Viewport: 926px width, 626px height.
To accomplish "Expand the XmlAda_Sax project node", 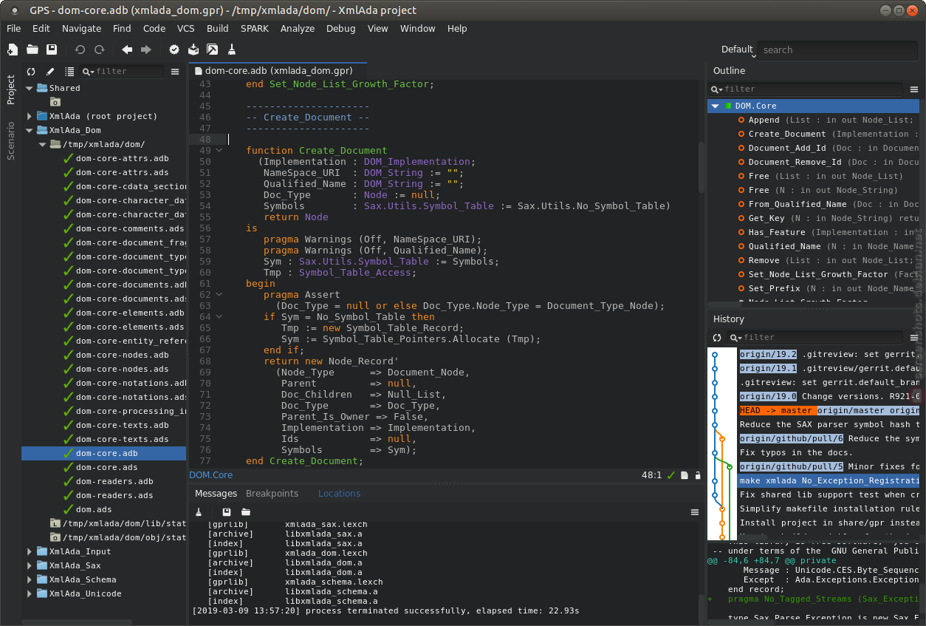I will [x=30, y=565].
